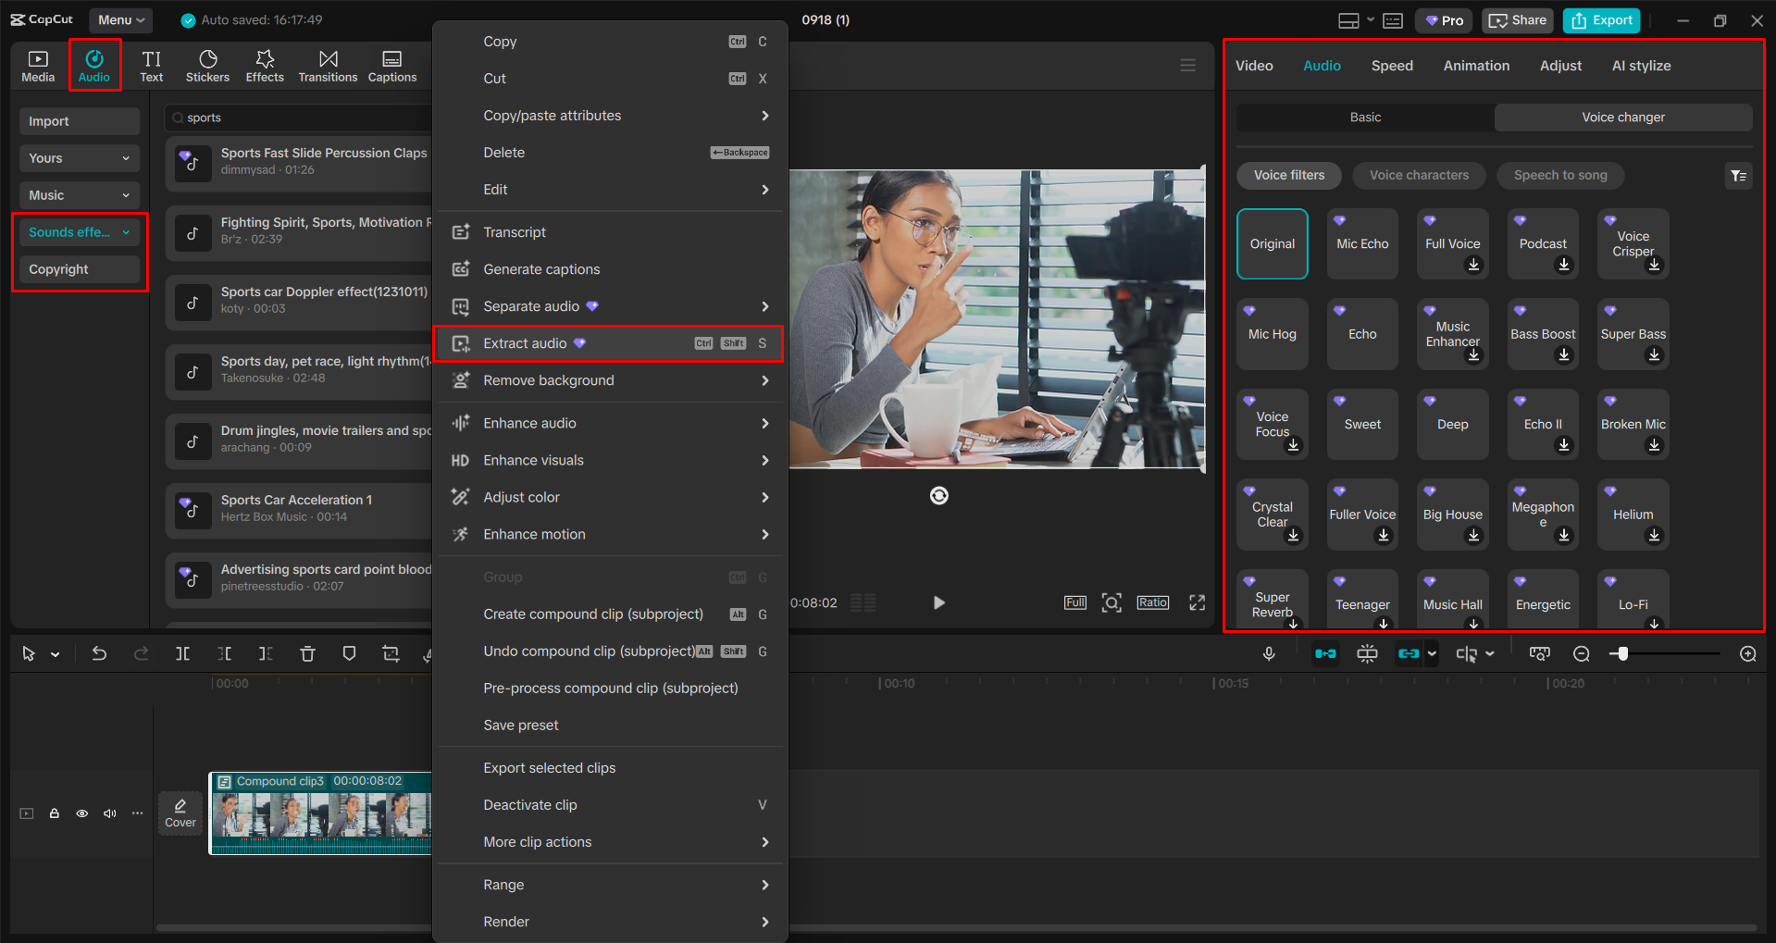Switch to the Effects panel
The image size is (1776, 943).
click(265, 65)
